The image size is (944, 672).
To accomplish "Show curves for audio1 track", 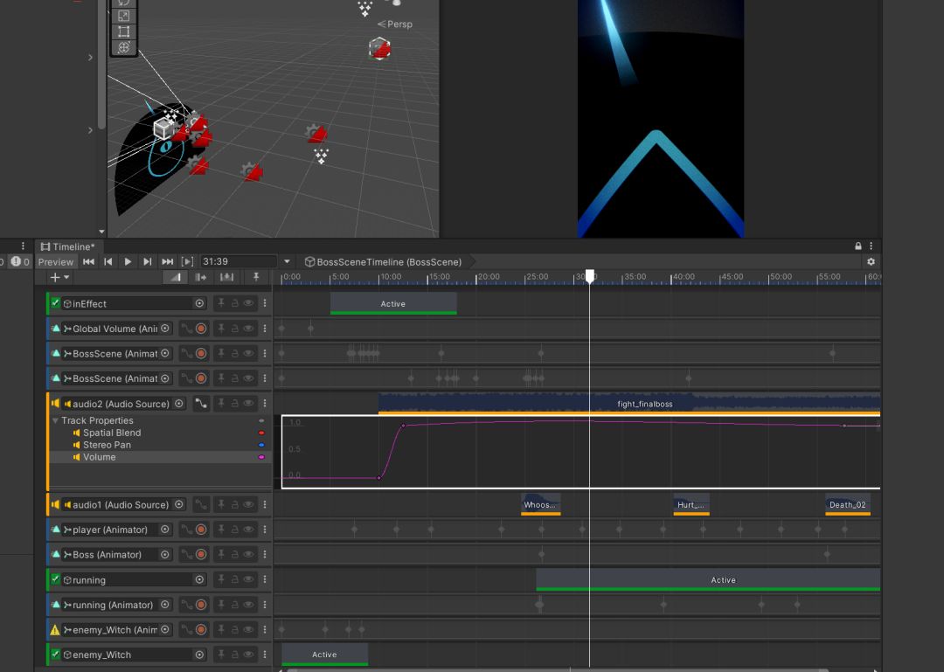I will pos(201,504).
